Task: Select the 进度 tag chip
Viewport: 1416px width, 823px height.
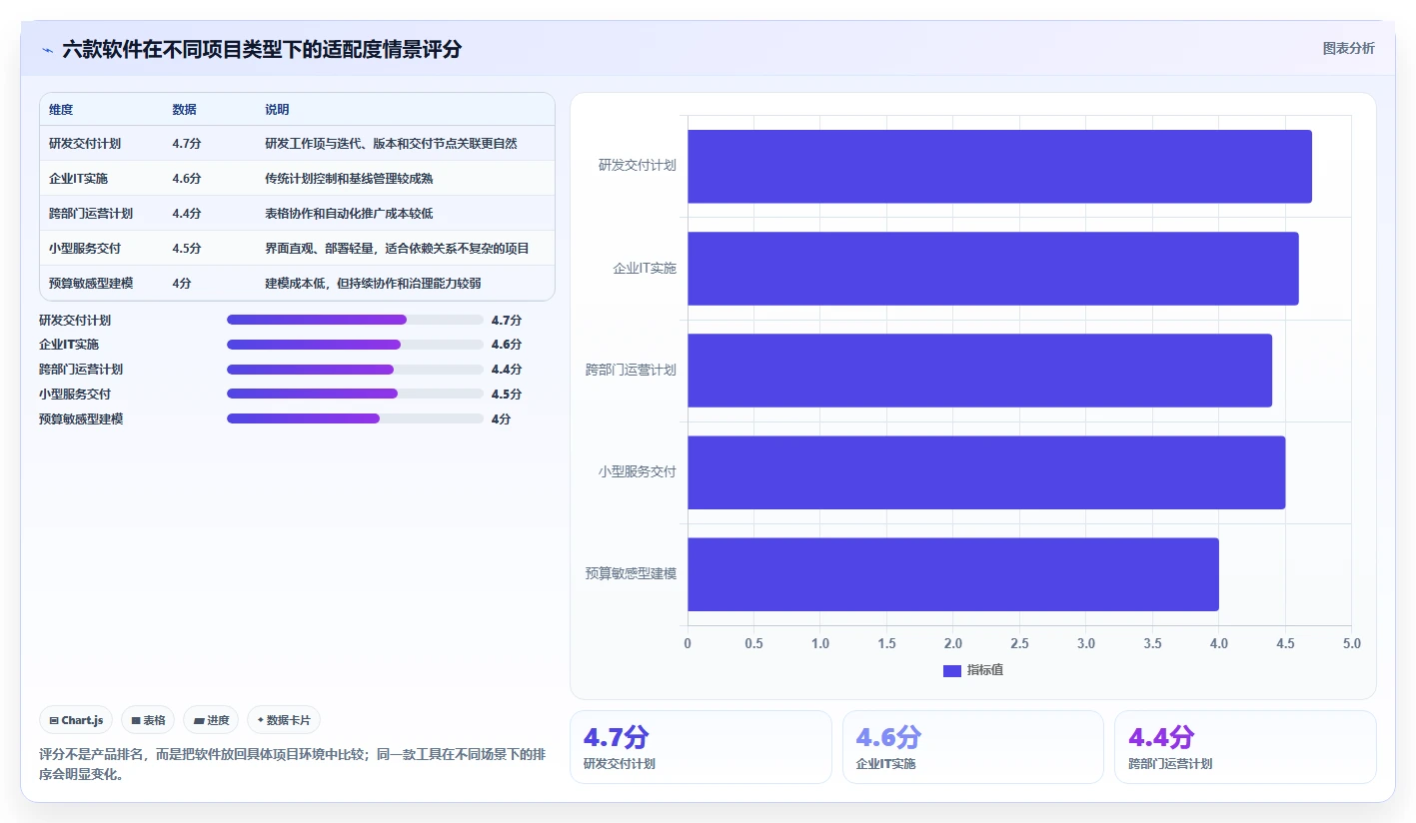Action: 211,720
